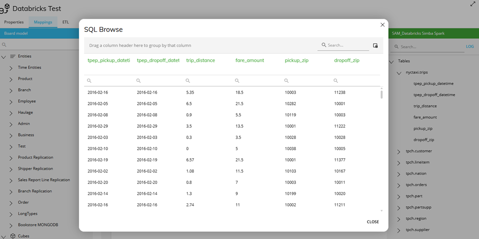Collapse the nyctaxi.trips table
Image resolution: width=479 pixels, height=239 pixels.
click(399, 73)
